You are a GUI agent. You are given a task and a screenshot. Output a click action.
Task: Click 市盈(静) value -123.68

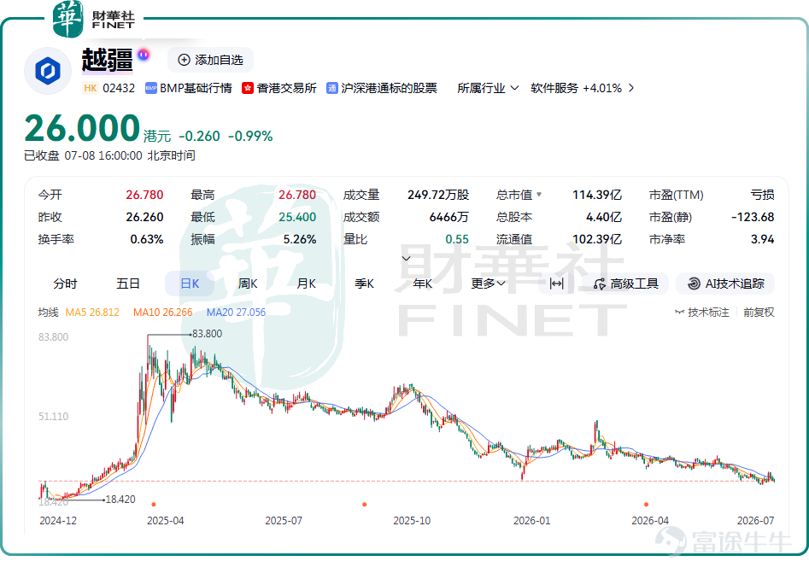coord(753,217)
